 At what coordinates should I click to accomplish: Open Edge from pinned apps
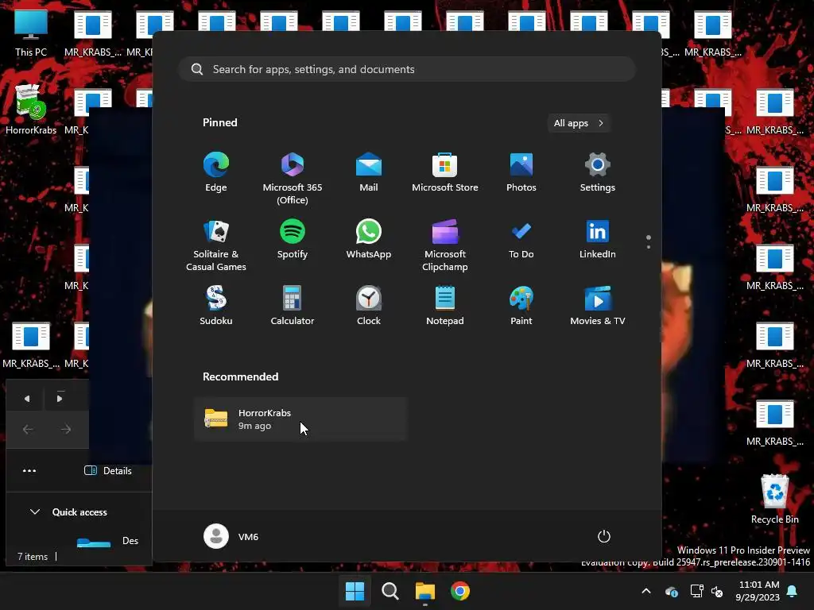pyautogui.click(x=216, y=172)
